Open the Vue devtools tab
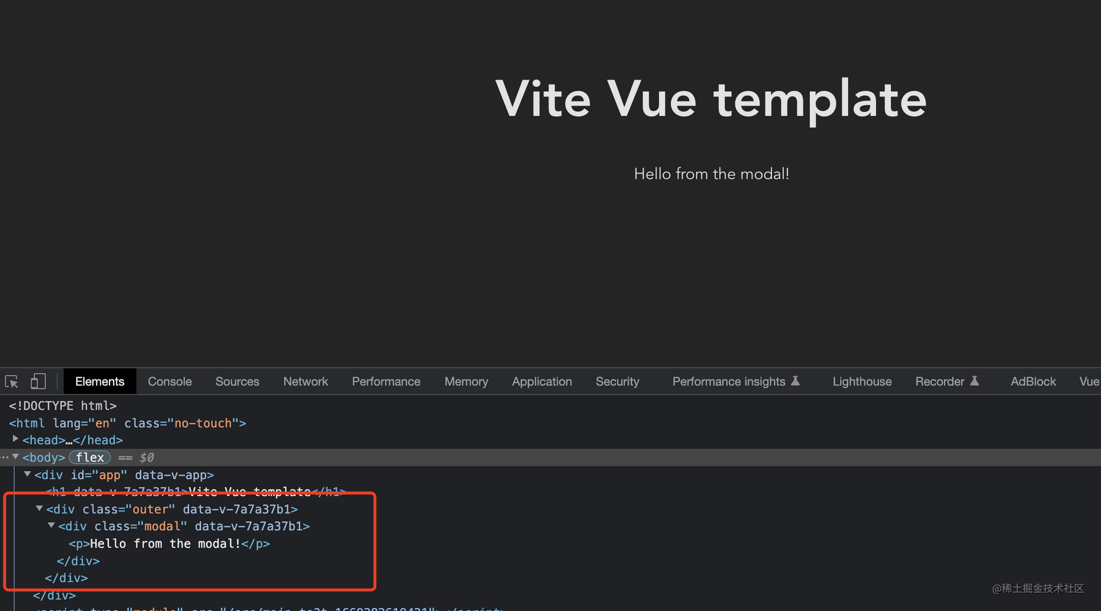The width and height of the screenshot is (1101, 611). tap(1089, 382)
